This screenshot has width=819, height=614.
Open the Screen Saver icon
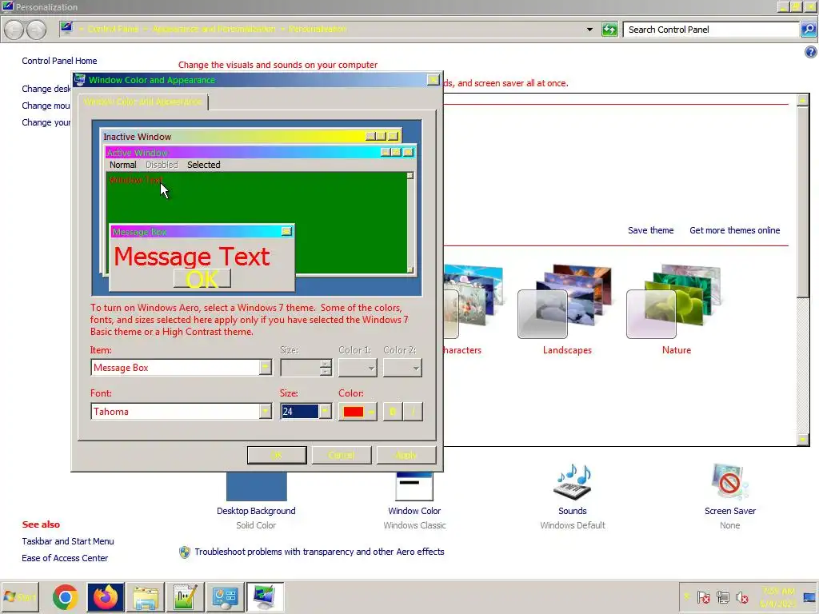click(729, 482)
